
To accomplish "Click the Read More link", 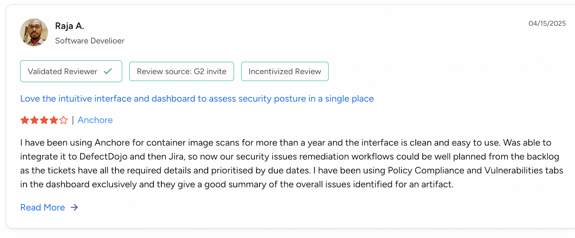I will (x=42, y=208).
